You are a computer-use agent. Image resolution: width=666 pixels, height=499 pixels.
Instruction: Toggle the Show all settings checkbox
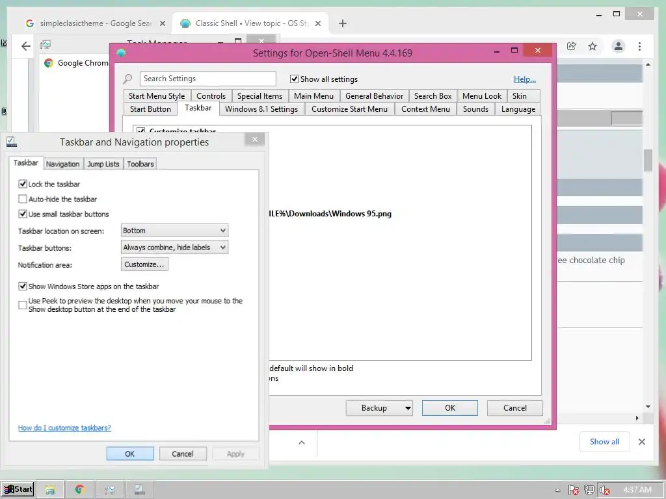tap(294, 79)
